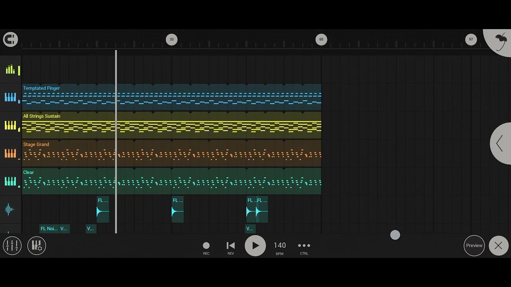Select the All Strings Sustain clip
This screenshot has width=511, height=287.
point(172,125)
